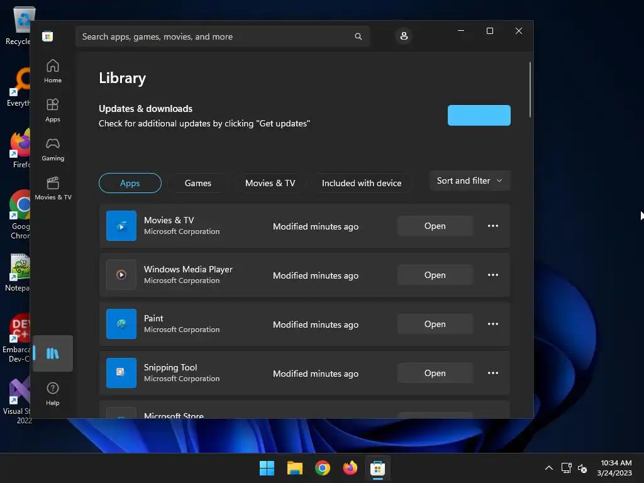Viewport: 644px width, 483px height.
Task: Click the Snipping Tool app icon
Action: [121, 373]
